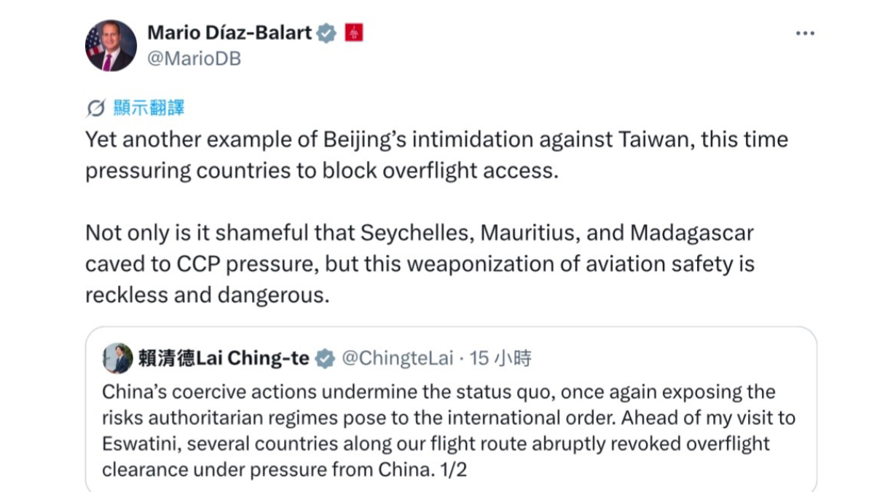Open the three-dot more options menu
This screenshot has height=492, width=874.
[804, 34]
